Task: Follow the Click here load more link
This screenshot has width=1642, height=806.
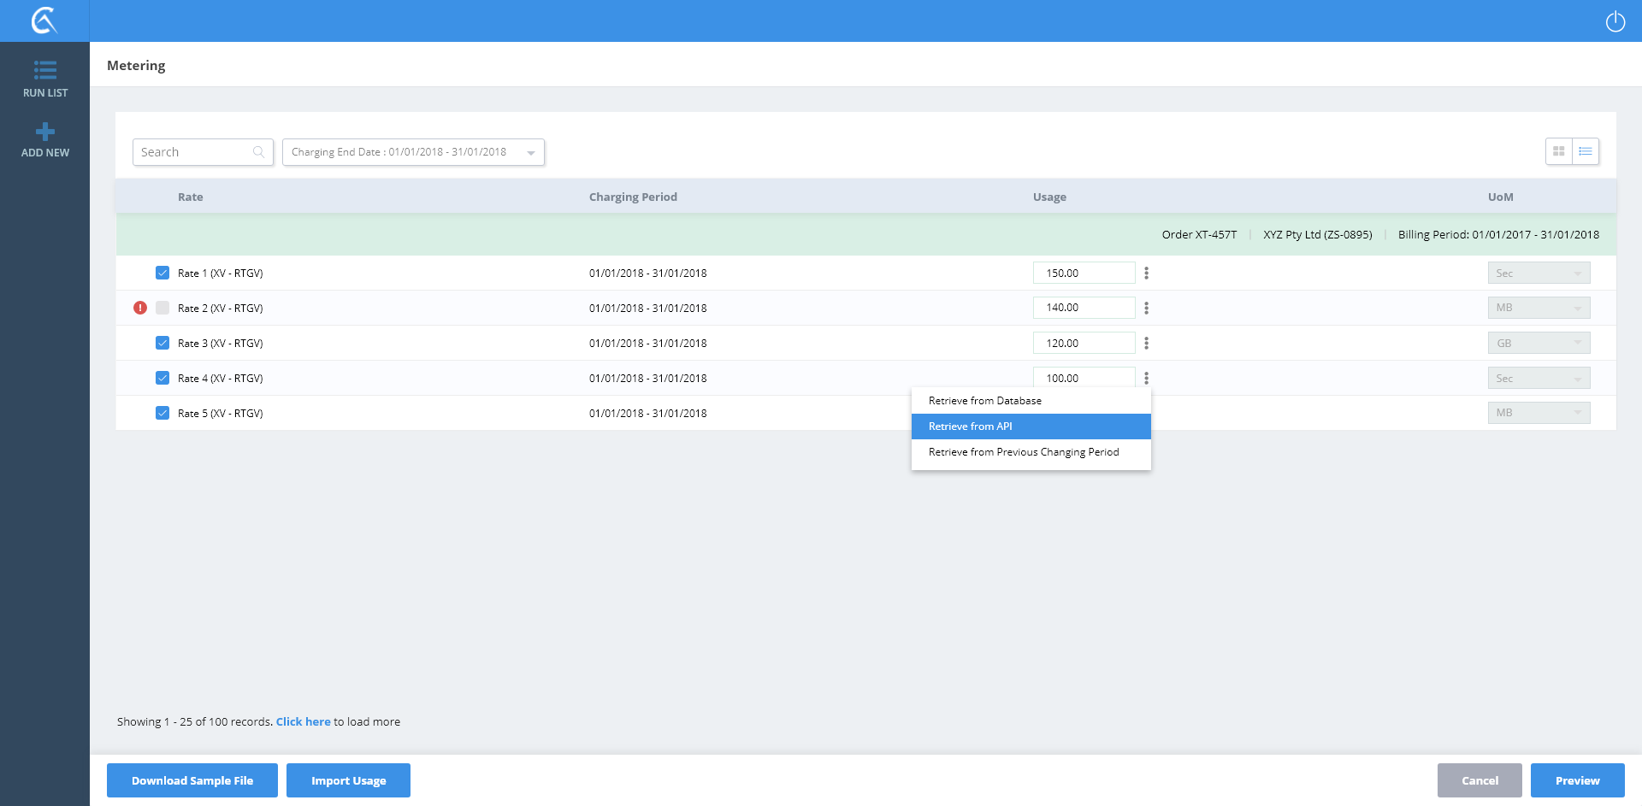Action: tap(303, 722)
